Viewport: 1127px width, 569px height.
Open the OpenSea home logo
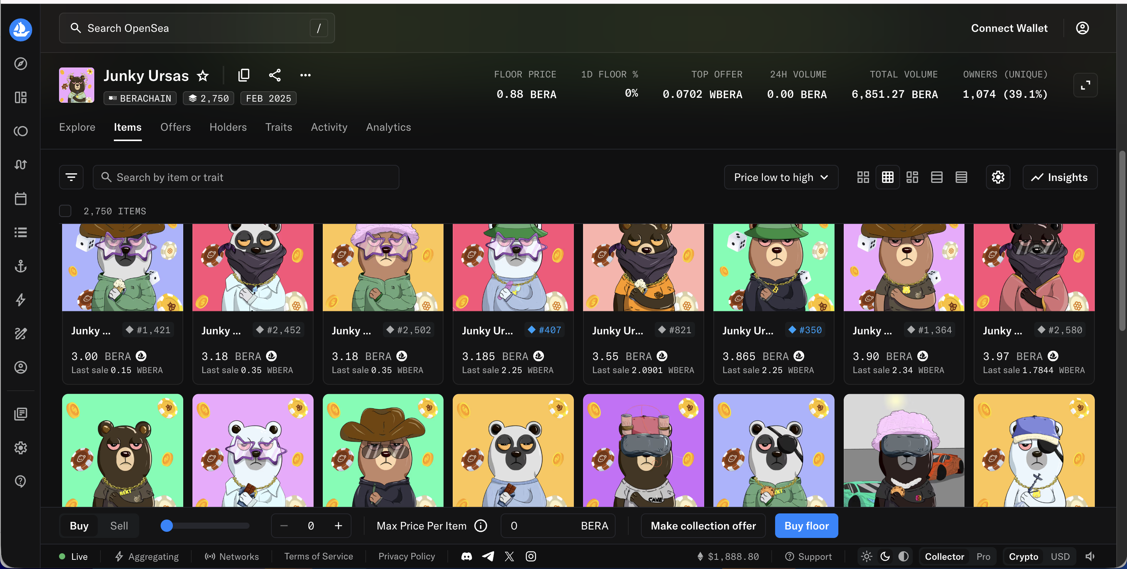tap(21, 29)
